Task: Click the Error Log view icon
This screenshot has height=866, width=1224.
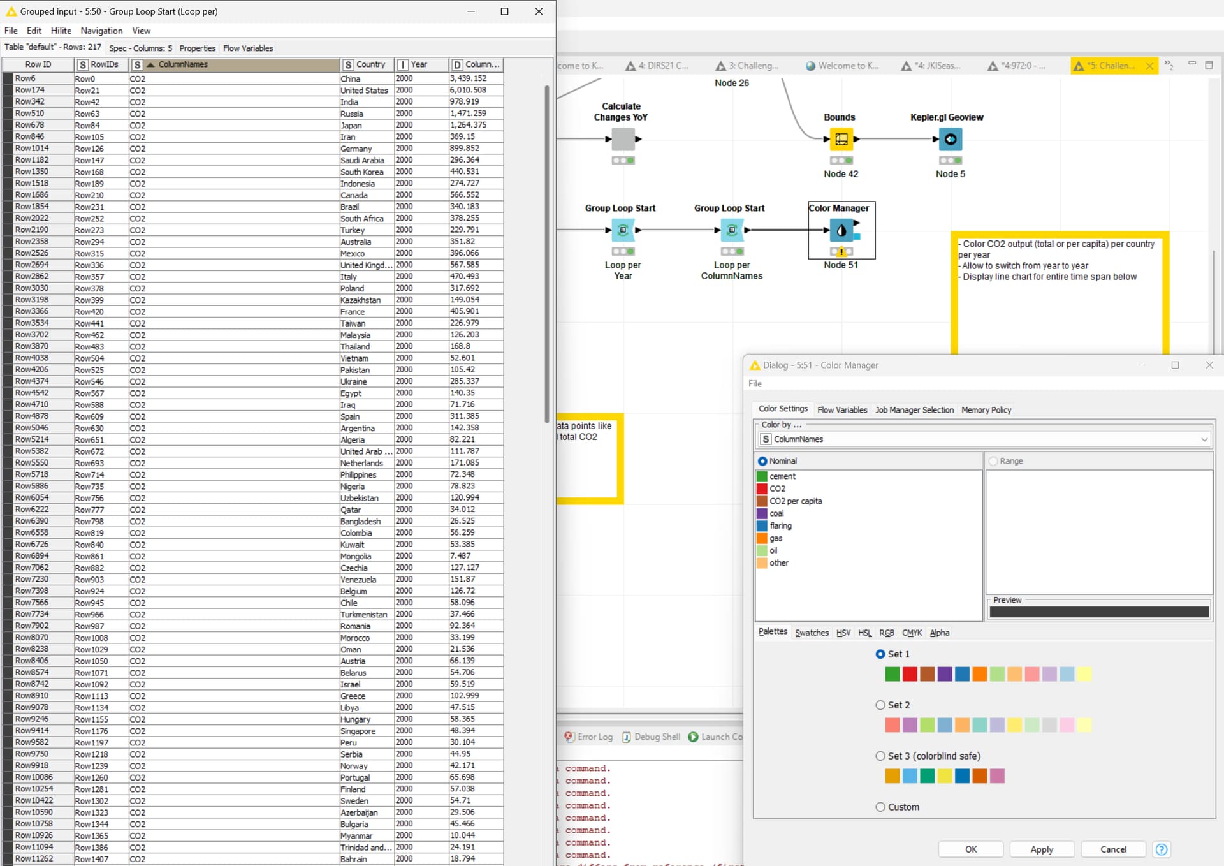Action: tap(569, 737)
